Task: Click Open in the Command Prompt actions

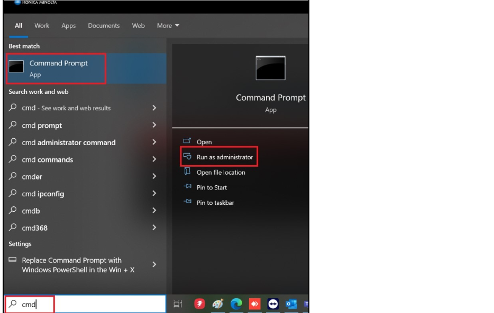Action: 204,142
